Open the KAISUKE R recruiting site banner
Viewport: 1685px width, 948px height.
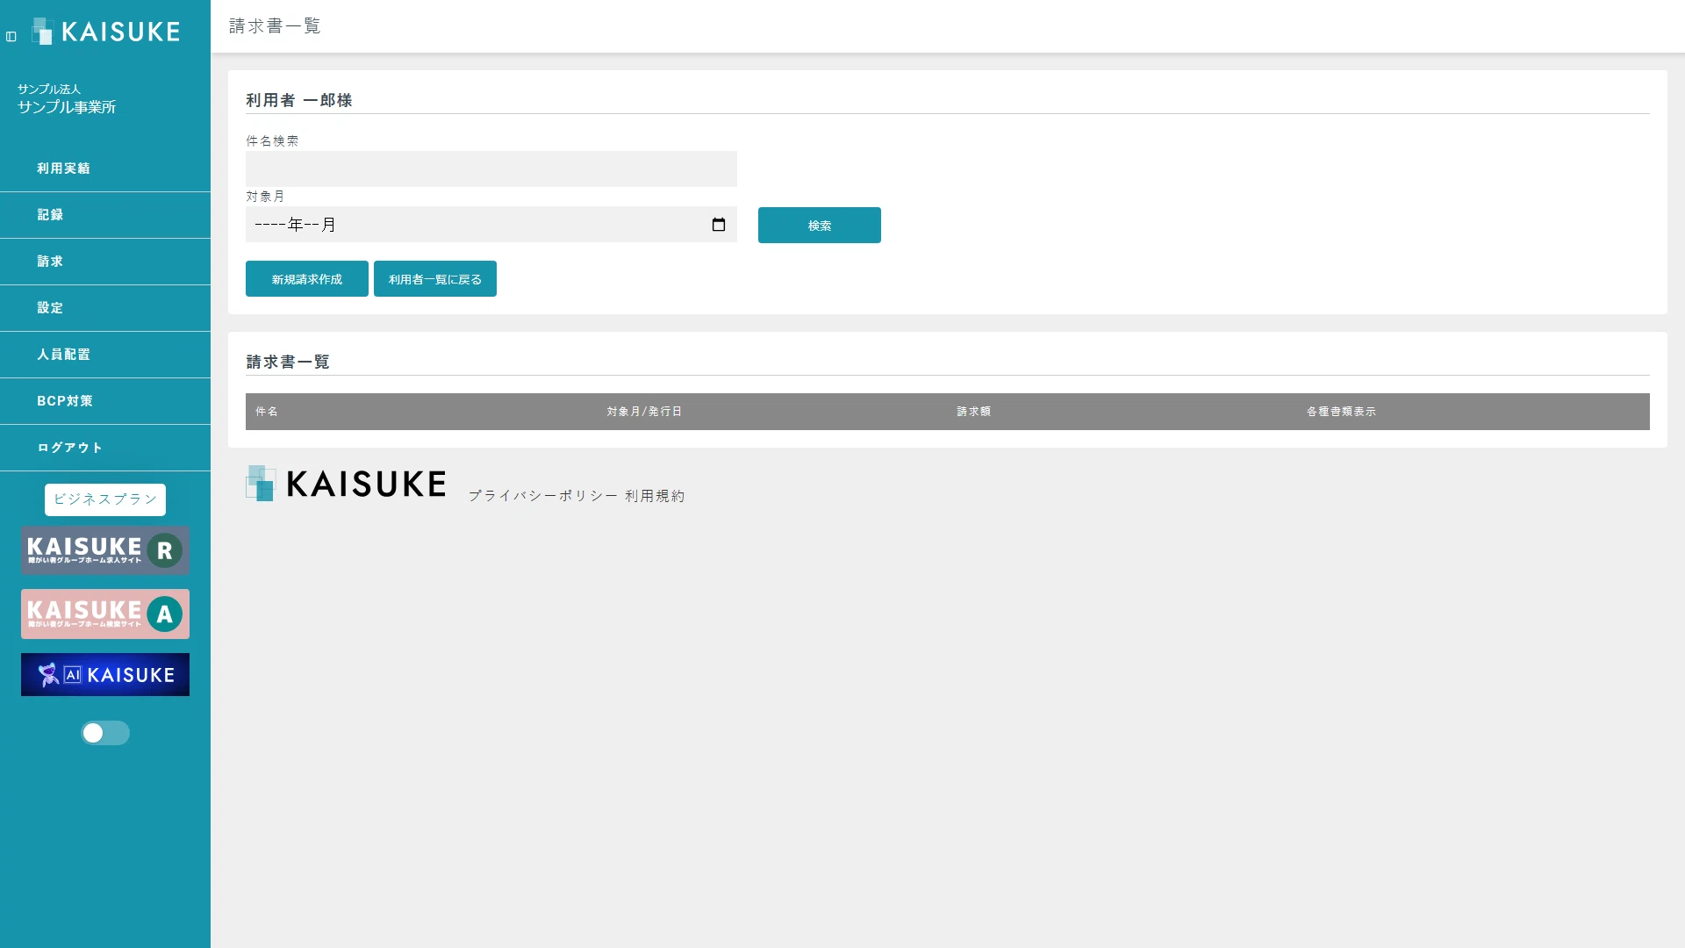click(105, 550)
